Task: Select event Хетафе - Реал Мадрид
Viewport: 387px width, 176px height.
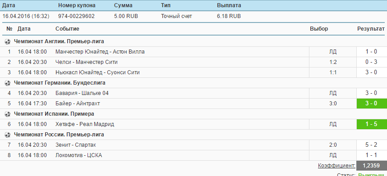Action: 85,124
